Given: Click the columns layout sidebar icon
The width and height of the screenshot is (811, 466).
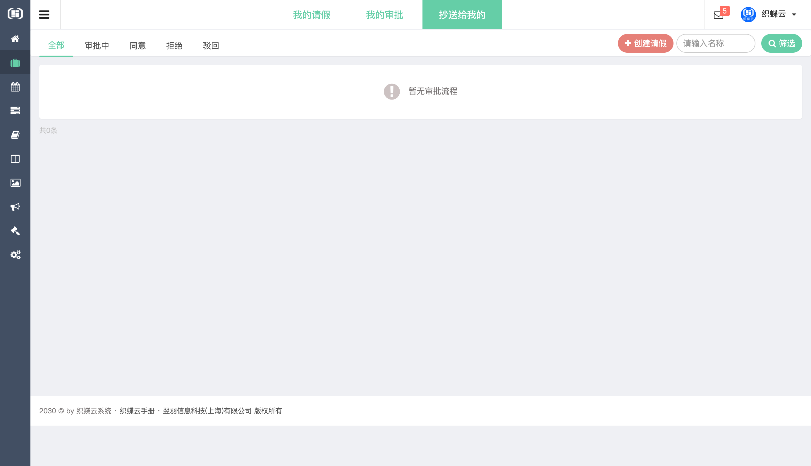Looking at the screenshot, I should pos(15,159).
